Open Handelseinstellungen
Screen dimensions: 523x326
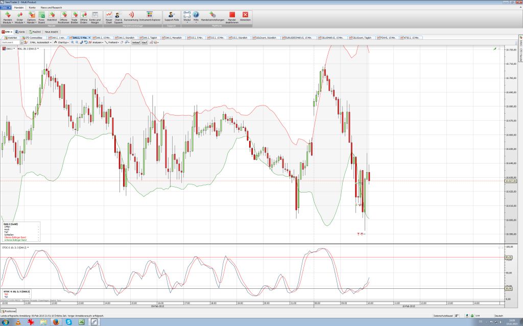pos(212,18)
